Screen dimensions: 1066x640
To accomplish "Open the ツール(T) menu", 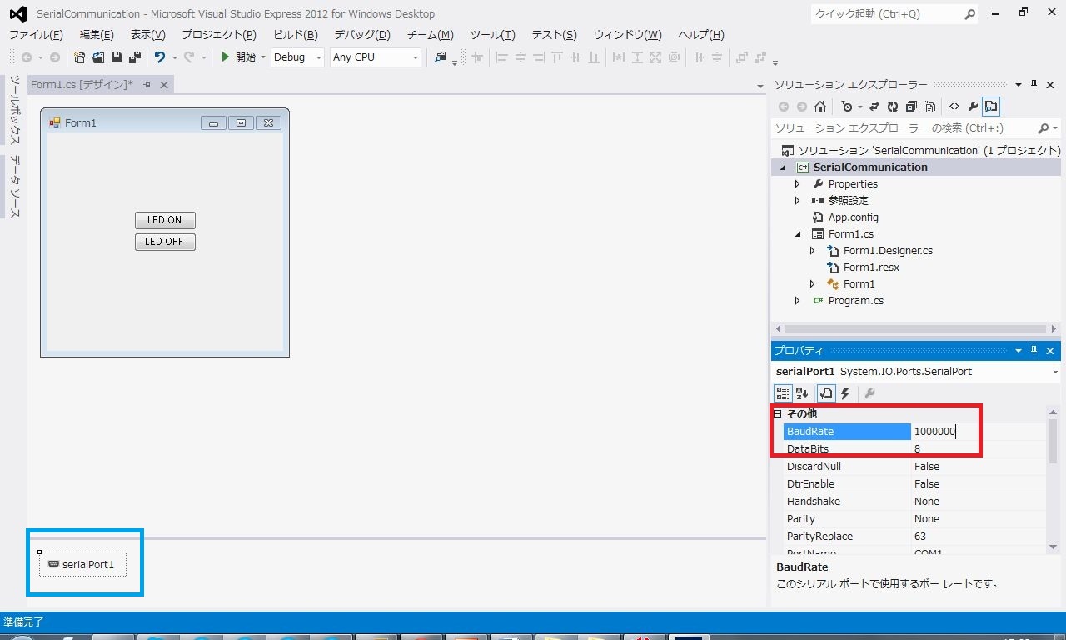I will (492, 35).
